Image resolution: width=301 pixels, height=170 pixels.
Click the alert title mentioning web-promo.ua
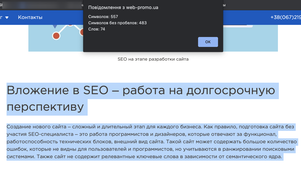coord(123,7)
